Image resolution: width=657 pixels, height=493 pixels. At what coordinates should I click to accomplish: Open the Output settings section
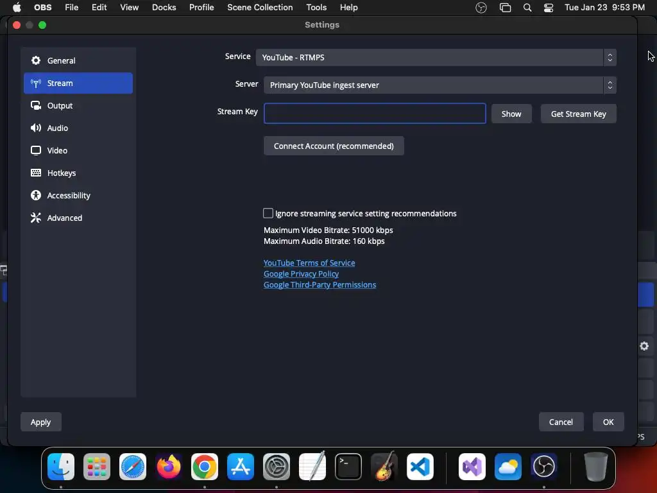pyautogui.click(x=78, y=106)
